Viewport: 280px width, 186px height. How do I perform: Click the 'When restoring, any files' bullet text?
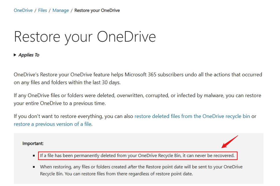(141, 170)
